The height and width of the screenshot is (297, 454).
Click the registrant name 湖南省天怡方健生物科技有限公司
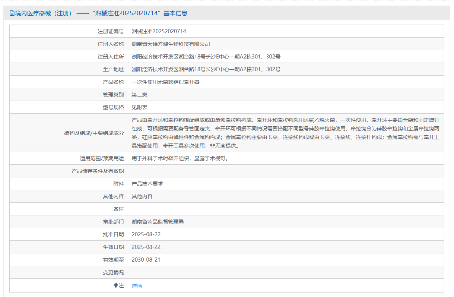tap(171, 44)
